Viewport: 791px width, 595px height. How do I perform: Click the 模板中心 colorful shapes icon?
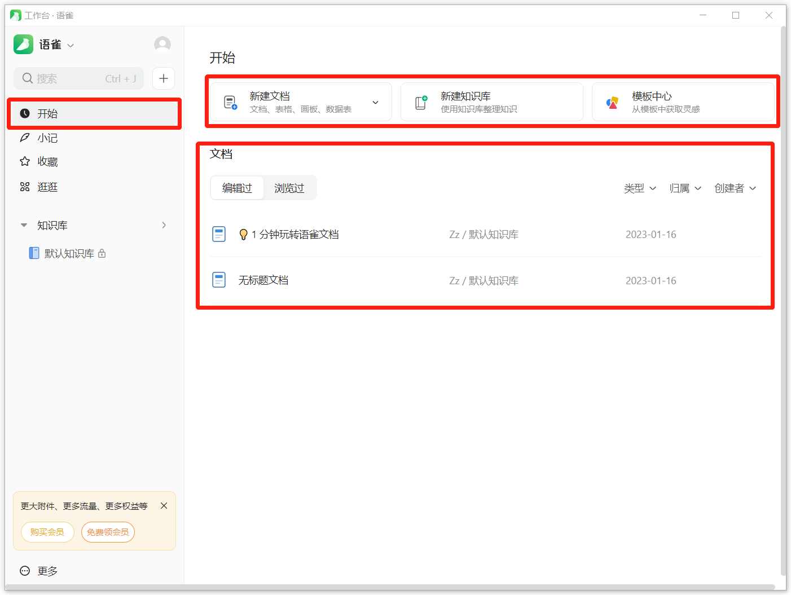tap(612, 102)
